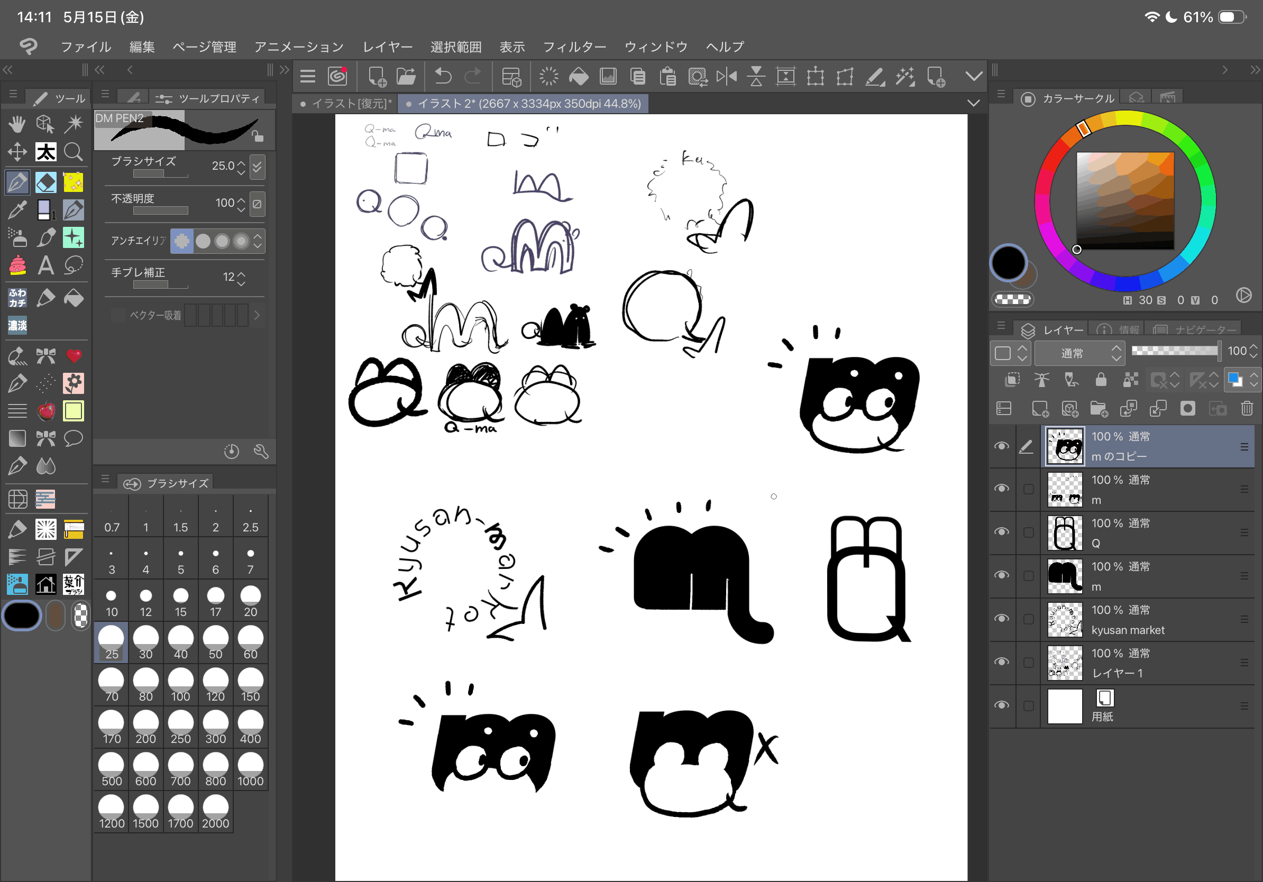Choose brush size 2000 preset

(x=216, y=812)
